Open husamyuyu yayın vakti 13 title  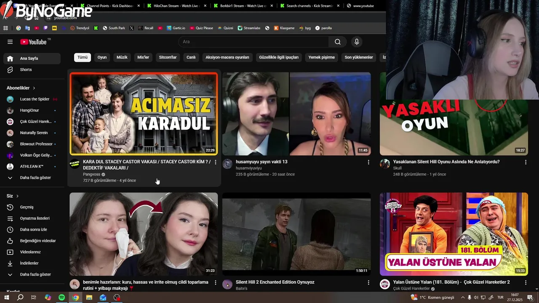pos(261,162)
